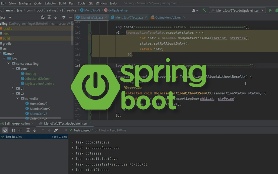The width and height of the screenshot is (278, 174).
Task: Sort test results by duration
Action: click(x=20, y=130)
